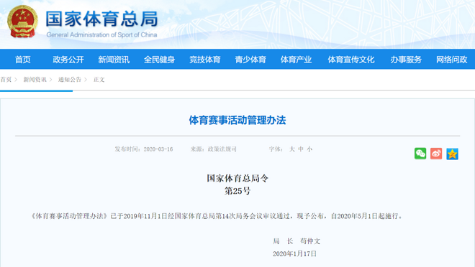Set font size to 大
The width and height of the screenshot is (475, 267).
click(292, 149)
